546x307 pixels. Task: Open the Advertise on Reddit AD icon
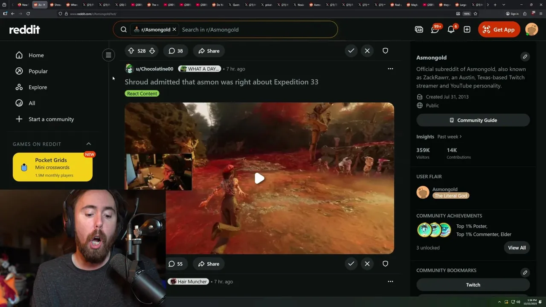(x=419, y=29)
